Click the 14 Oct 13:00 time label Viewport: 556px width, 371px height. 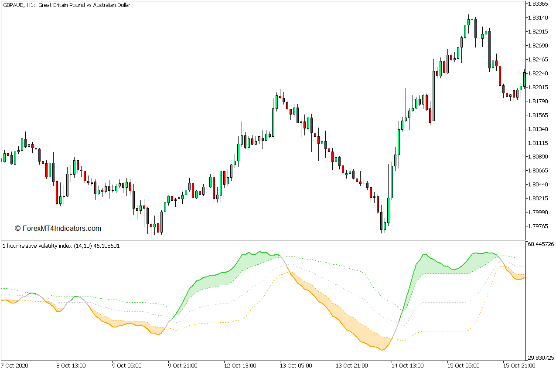click(x=407, y=365)
